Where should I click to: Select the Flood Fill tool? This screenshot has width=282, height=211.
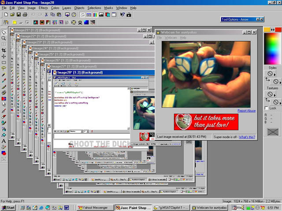4,135
